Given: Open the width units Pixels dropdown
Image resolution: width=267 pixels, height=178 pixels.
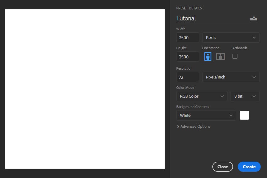Looking at the screenshot, I should 231,37.
